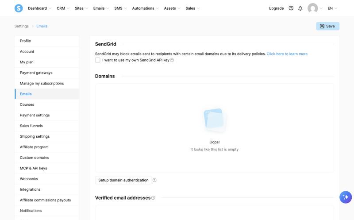Click the Save button
354x220 pixels.
(327, 26)
